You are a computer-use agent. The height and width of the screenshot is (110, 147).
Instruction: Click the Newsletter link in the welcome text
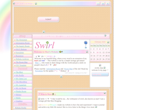point(39,71)
